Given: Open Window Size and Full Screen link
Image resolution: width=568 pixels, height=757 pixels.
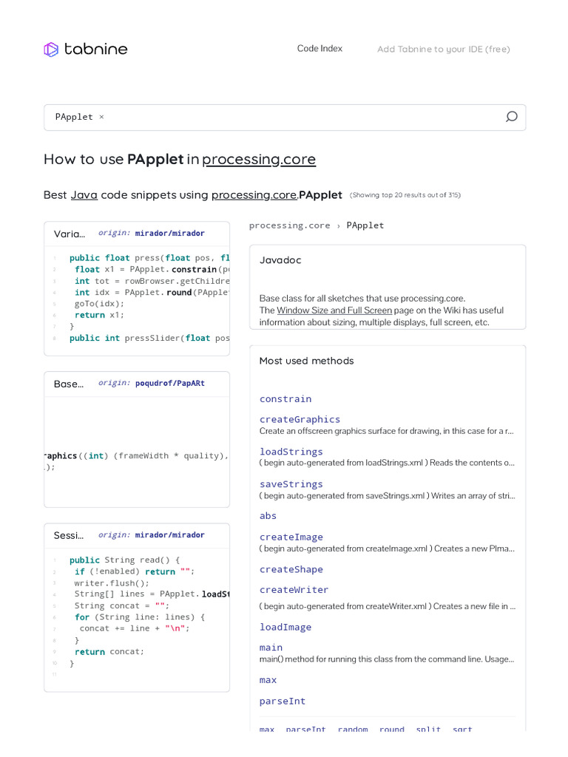Looking at the screenshot, I should pyautogui.click(x=334, y=310).
